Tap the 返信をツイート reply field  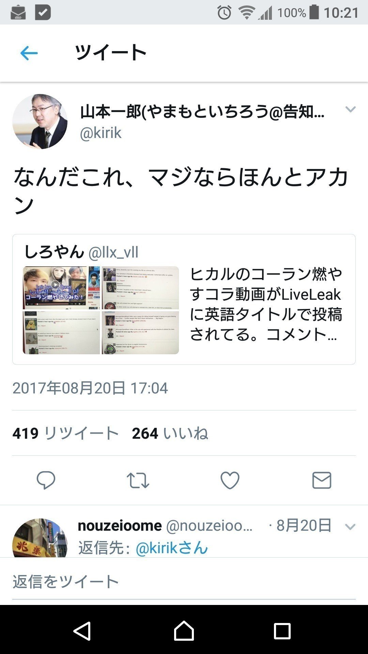(184, 581)
